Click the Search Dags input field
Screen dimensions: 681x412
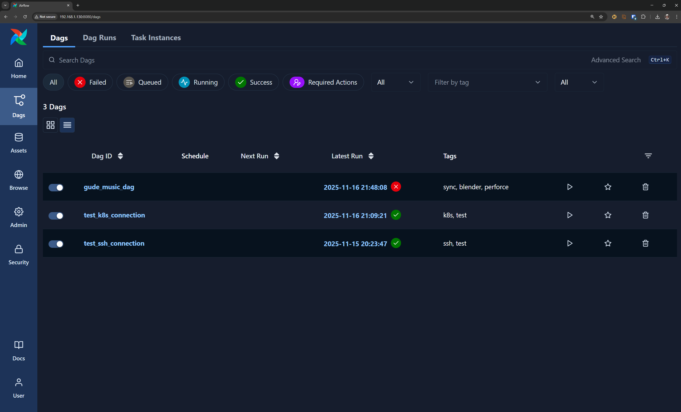[x=304, y=60]
